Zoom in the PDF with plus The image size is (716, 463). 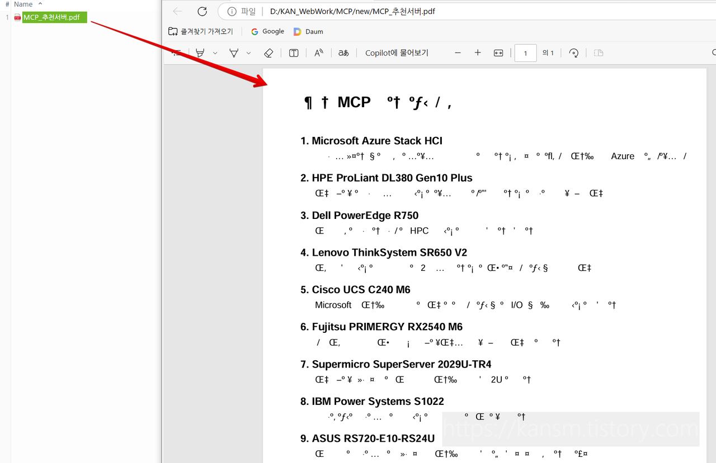478,52
